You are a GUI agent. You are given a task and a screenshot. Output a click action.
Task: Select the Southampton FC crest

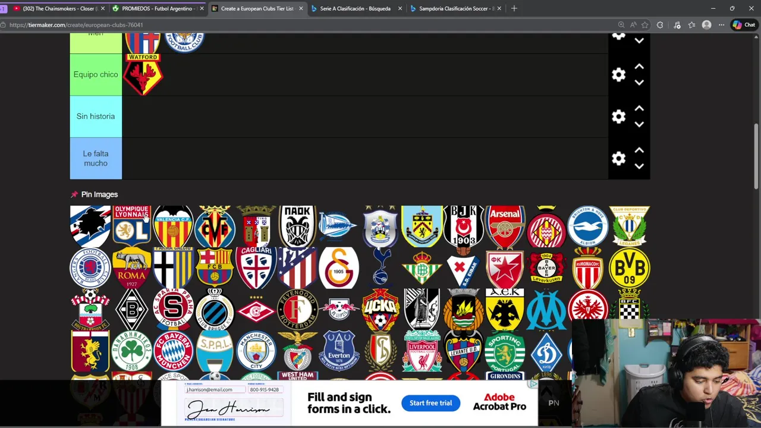tap(90, 310)
